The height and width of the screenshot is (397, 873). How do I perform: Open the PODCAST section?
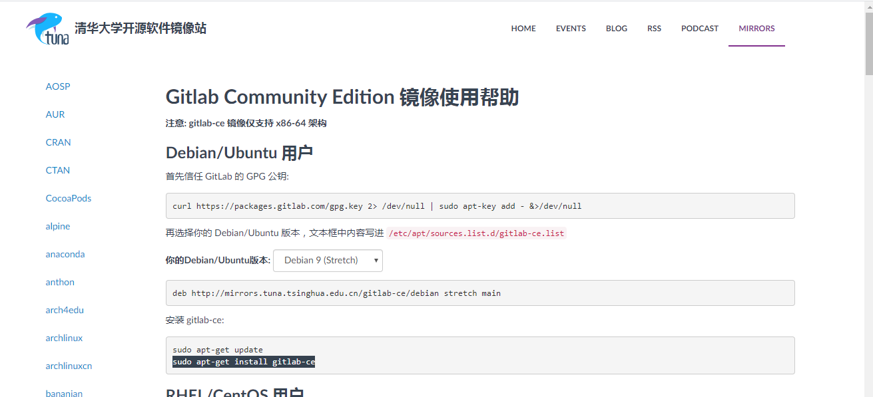700,29
